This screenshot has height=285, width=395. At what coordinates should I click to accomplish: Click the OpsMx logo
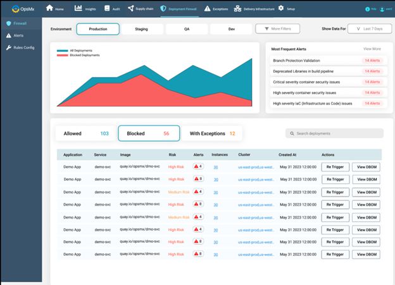23,9
